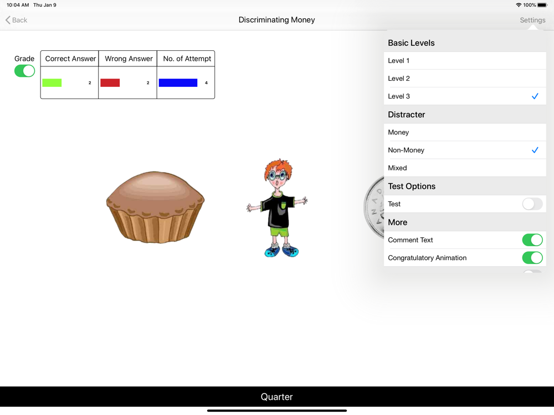Click the Grade label
The height and width of the screenshot is (415, 554).
tap(24, 59)
